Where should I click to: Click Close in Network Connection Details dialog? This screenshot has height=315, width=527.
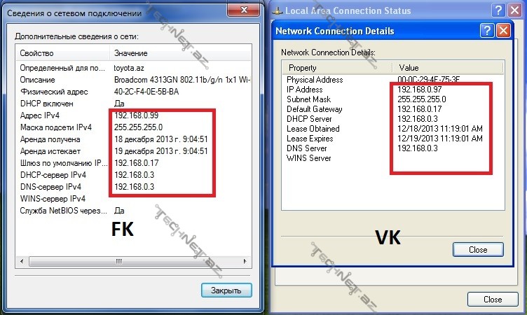pos(478,249)
